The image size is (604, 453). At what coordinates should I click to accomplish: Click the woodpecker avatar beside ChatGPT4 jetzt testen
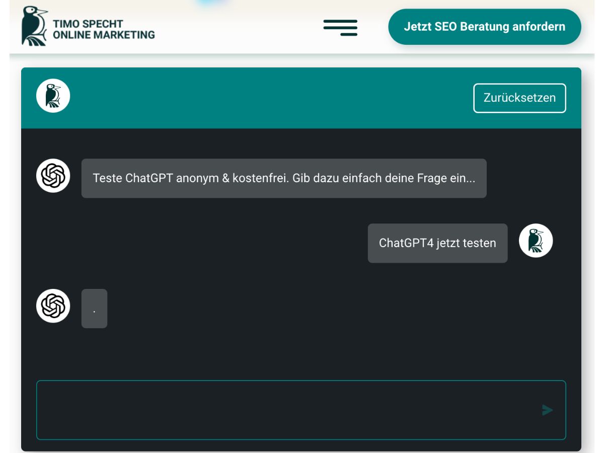point(536,241)
